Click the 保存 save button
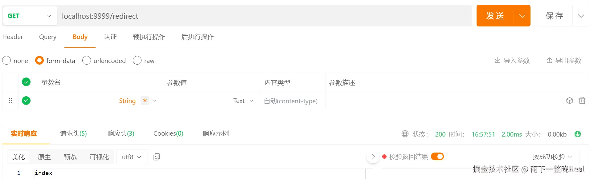The width and height of the screenshot is (590, 179). (554, 16)
